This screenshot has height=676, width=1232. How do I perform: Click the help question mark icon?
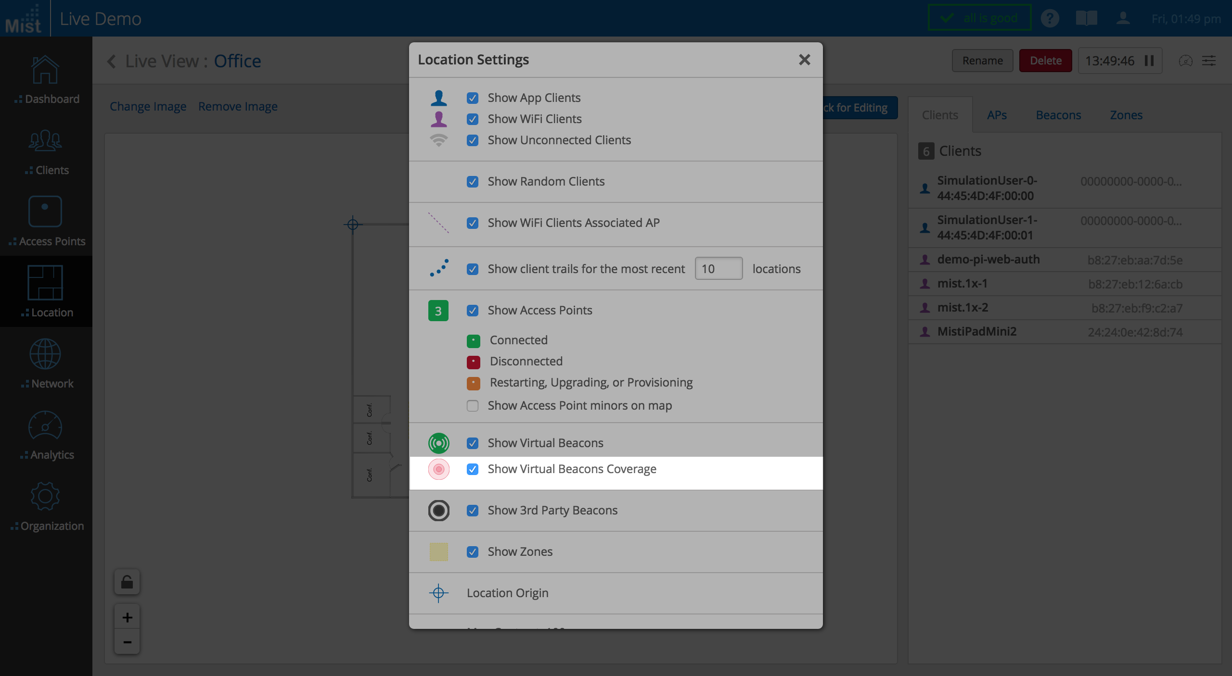pos(1051,18)
